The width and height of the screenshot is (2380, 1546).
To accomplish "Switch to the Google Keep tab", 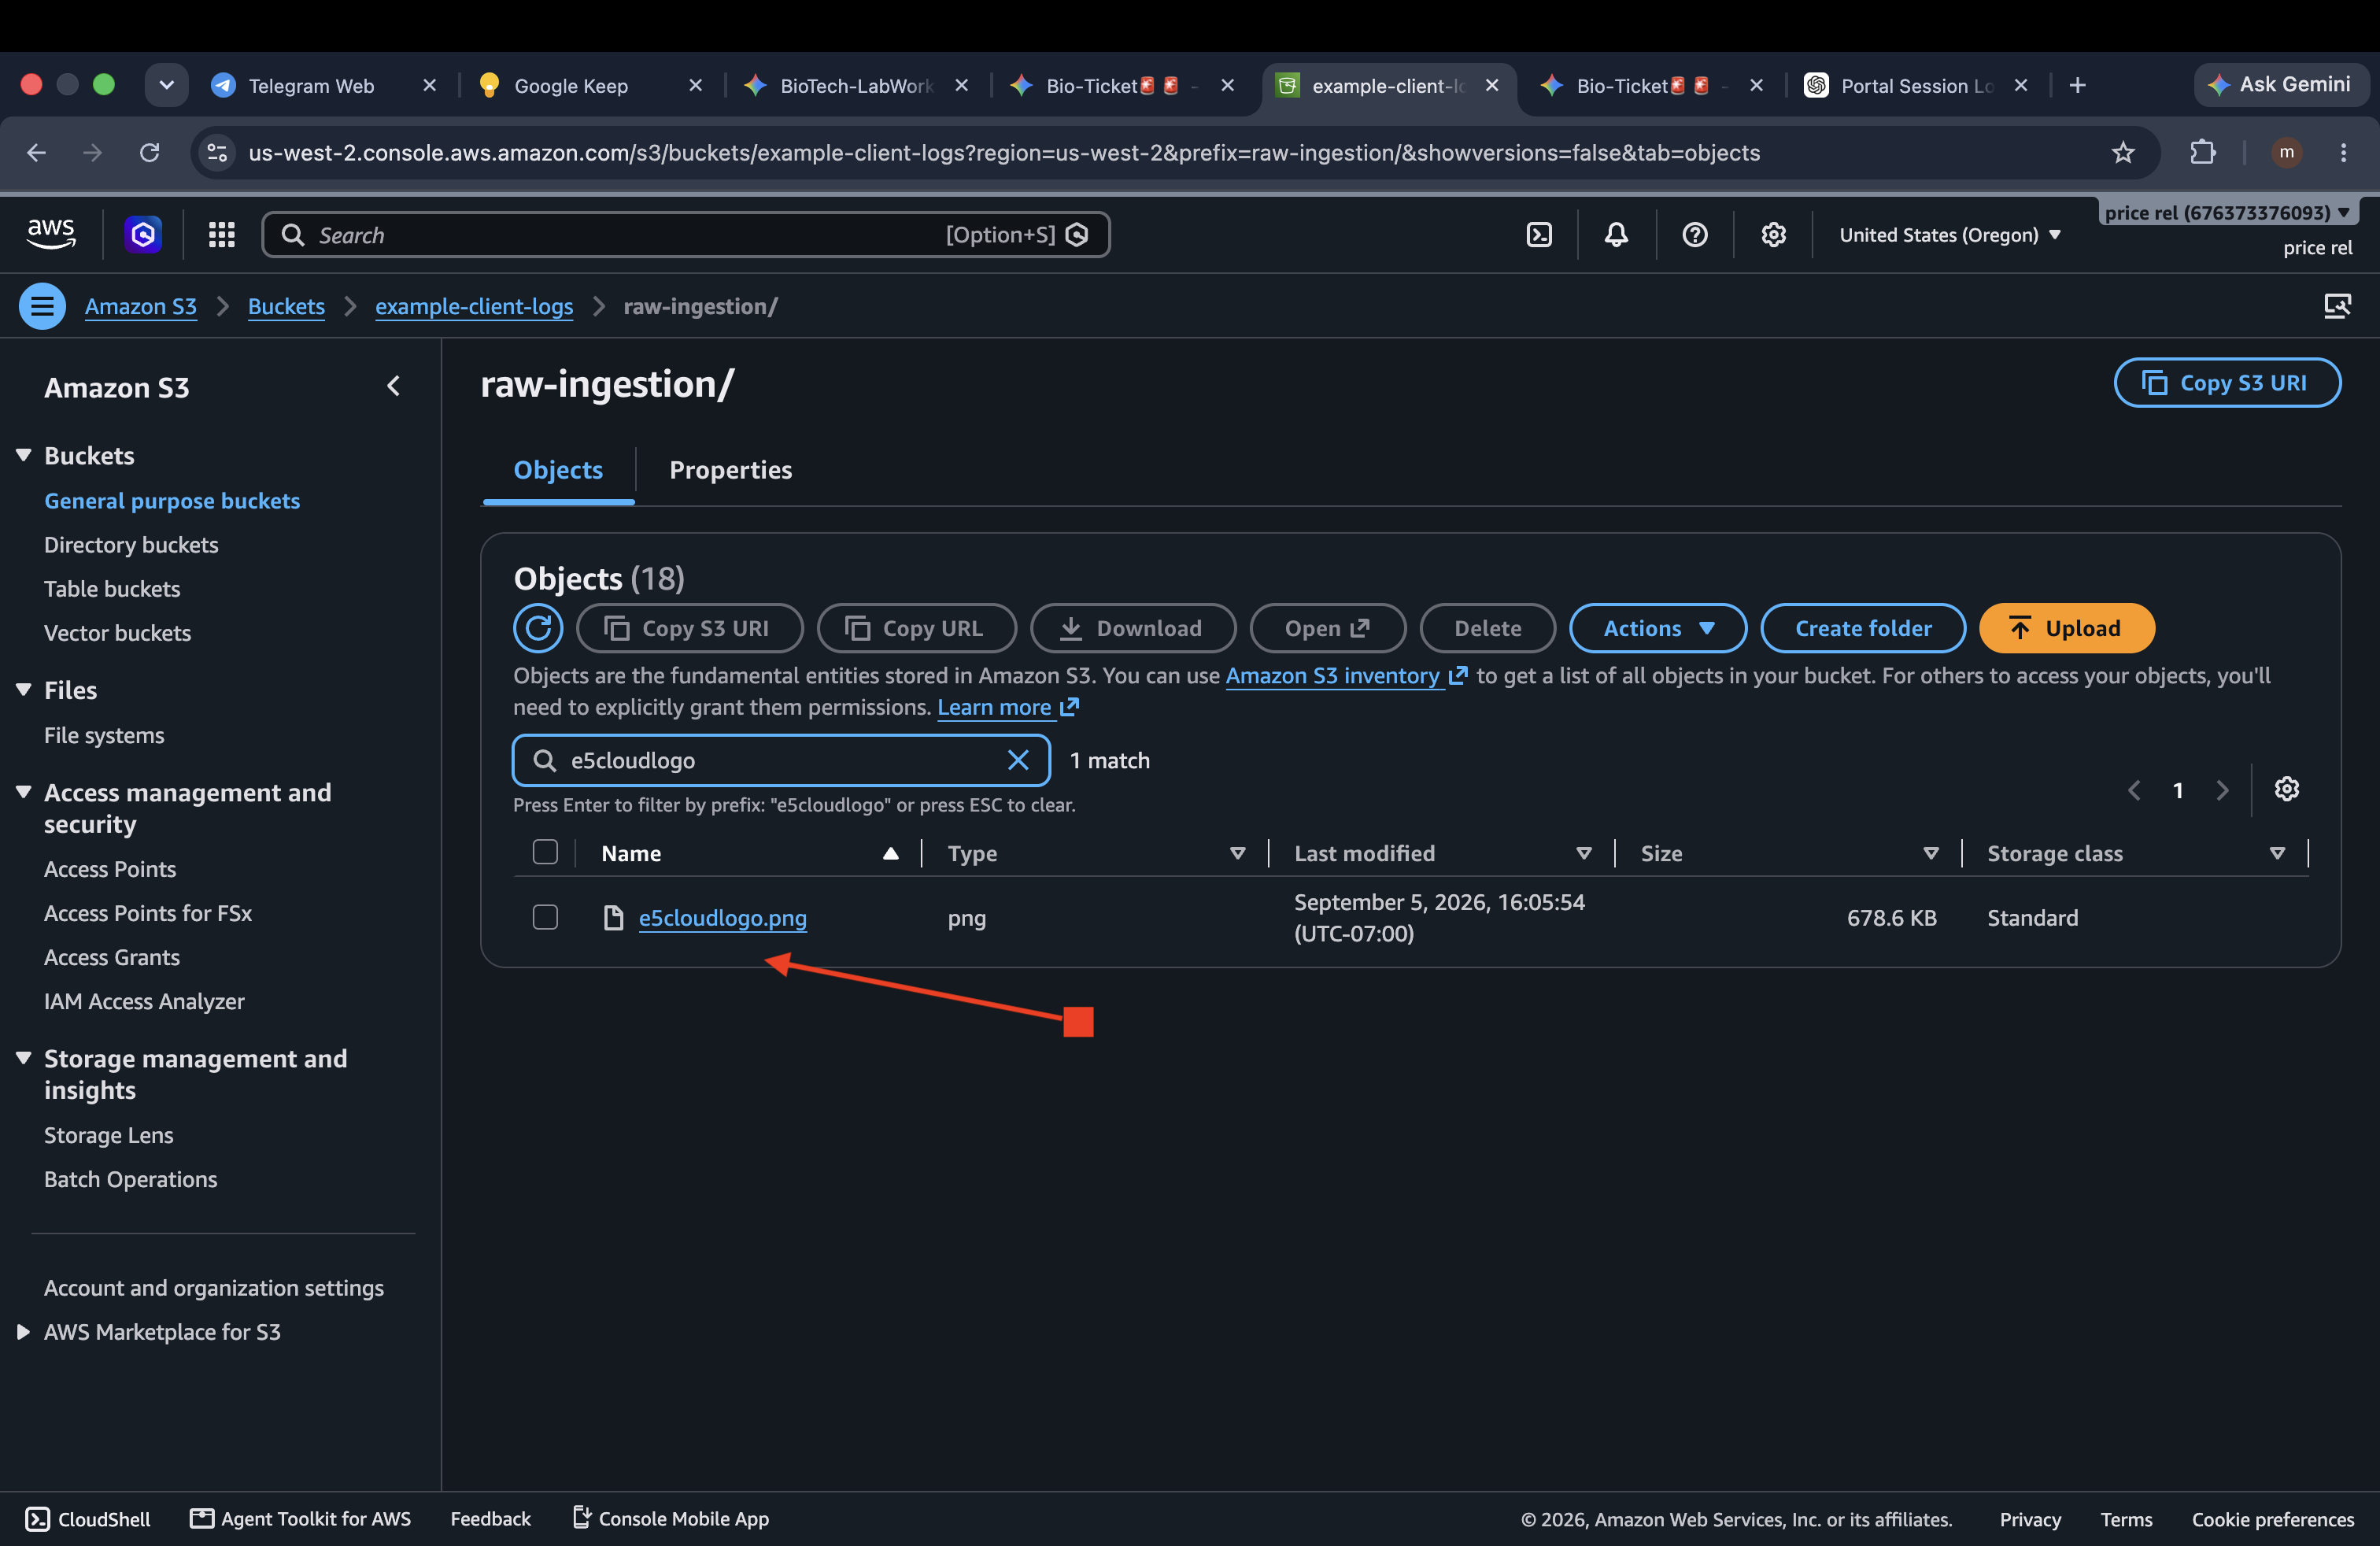I will click(x=570, y=85).
